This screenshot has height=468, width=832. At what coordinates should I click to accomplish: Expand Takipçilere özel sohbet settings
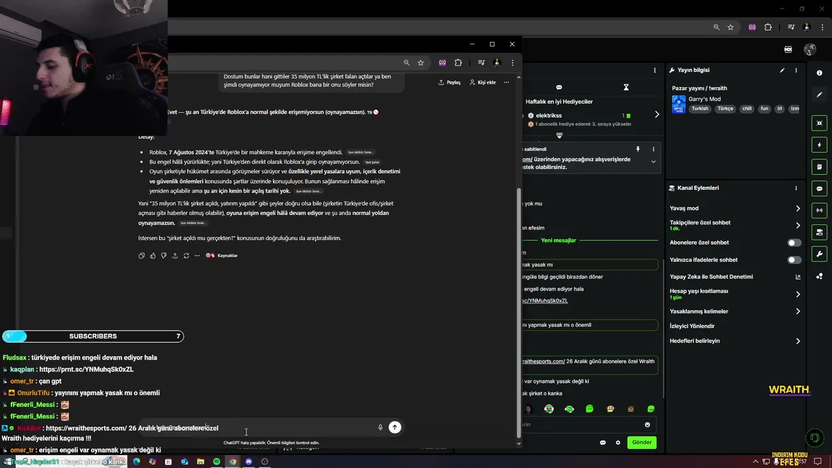[x=798, y=226]
